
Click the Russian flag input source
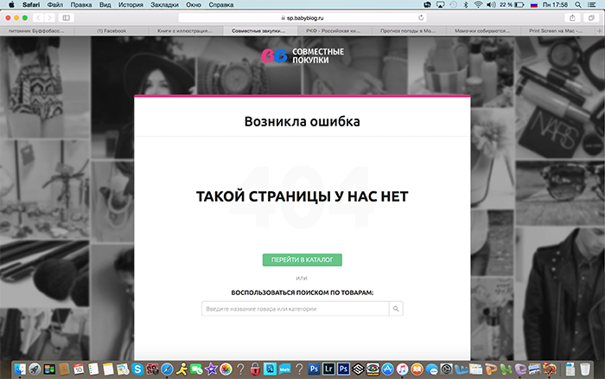tap(534, 4)
